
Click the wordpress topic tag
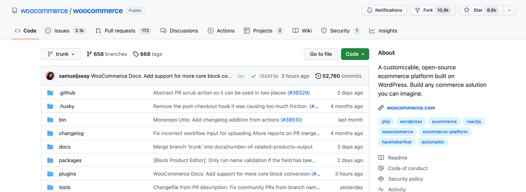tap(411, 122)
